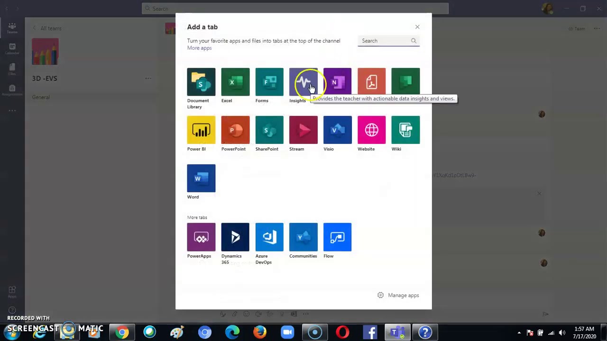Open Files in the left rail
This screenshot has height=341, width=607.
12,70
